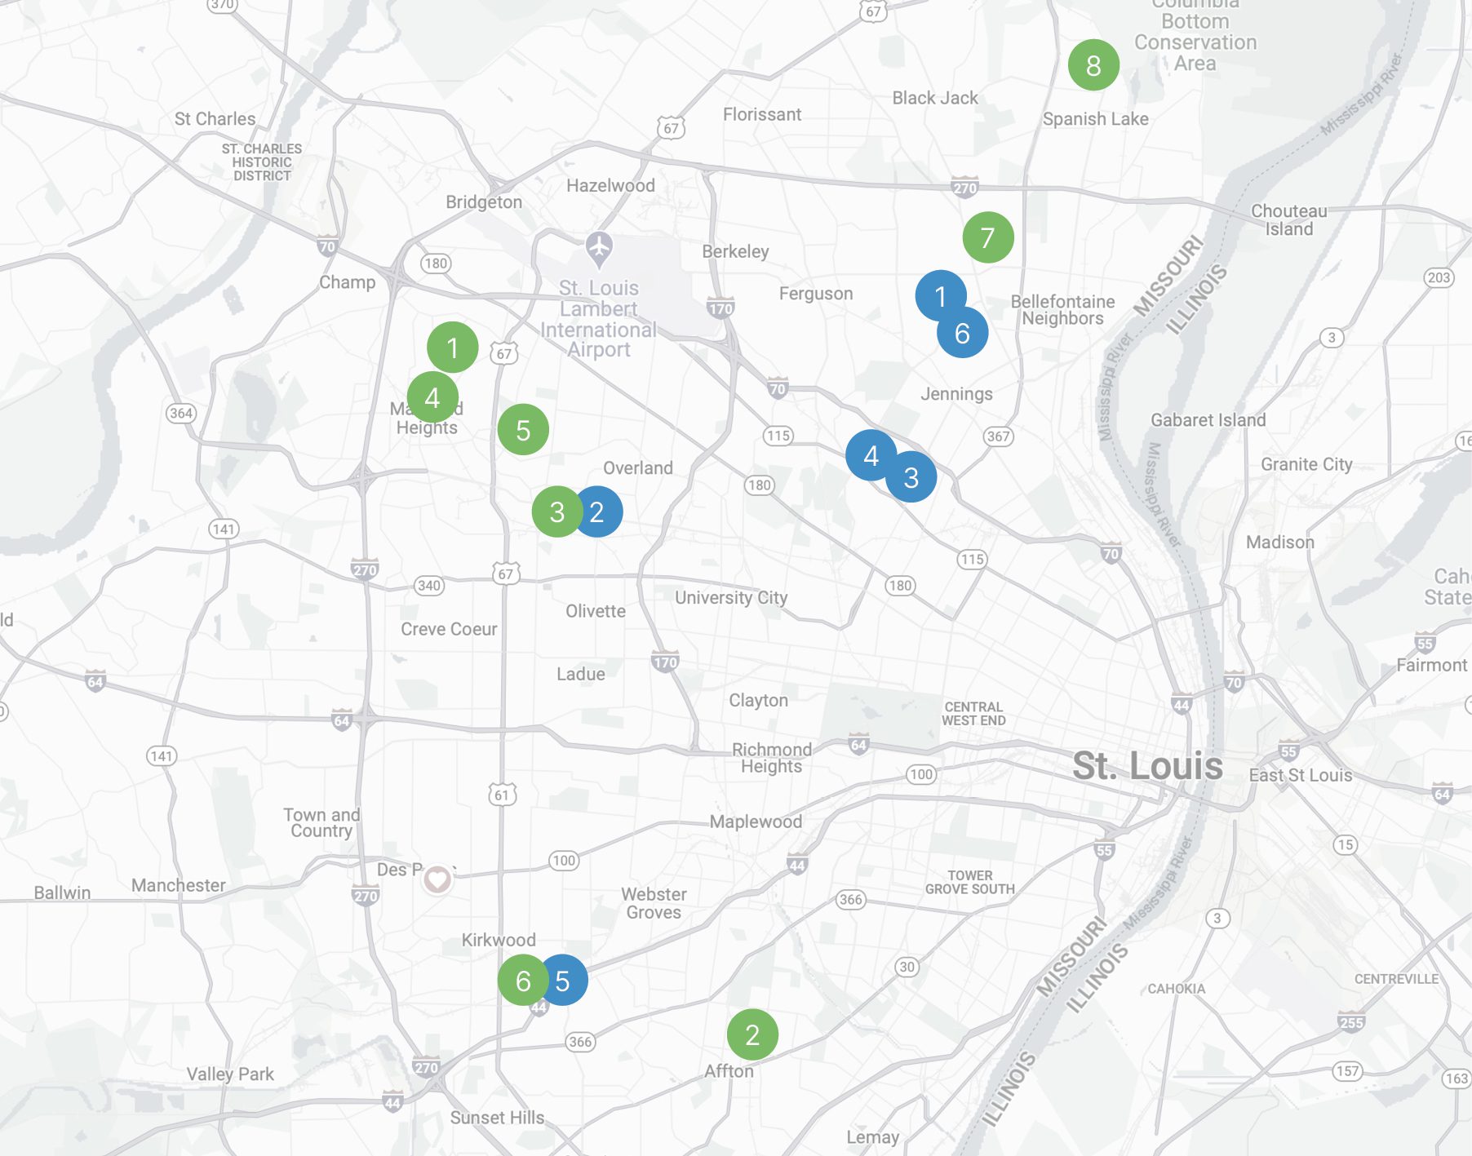Click green marker 1 near Maryland Heights
This screenshot has height=1156, width=1472.
[x=452, y=348]
